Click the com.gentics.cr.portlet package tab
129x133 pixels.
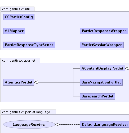[20, 60]
